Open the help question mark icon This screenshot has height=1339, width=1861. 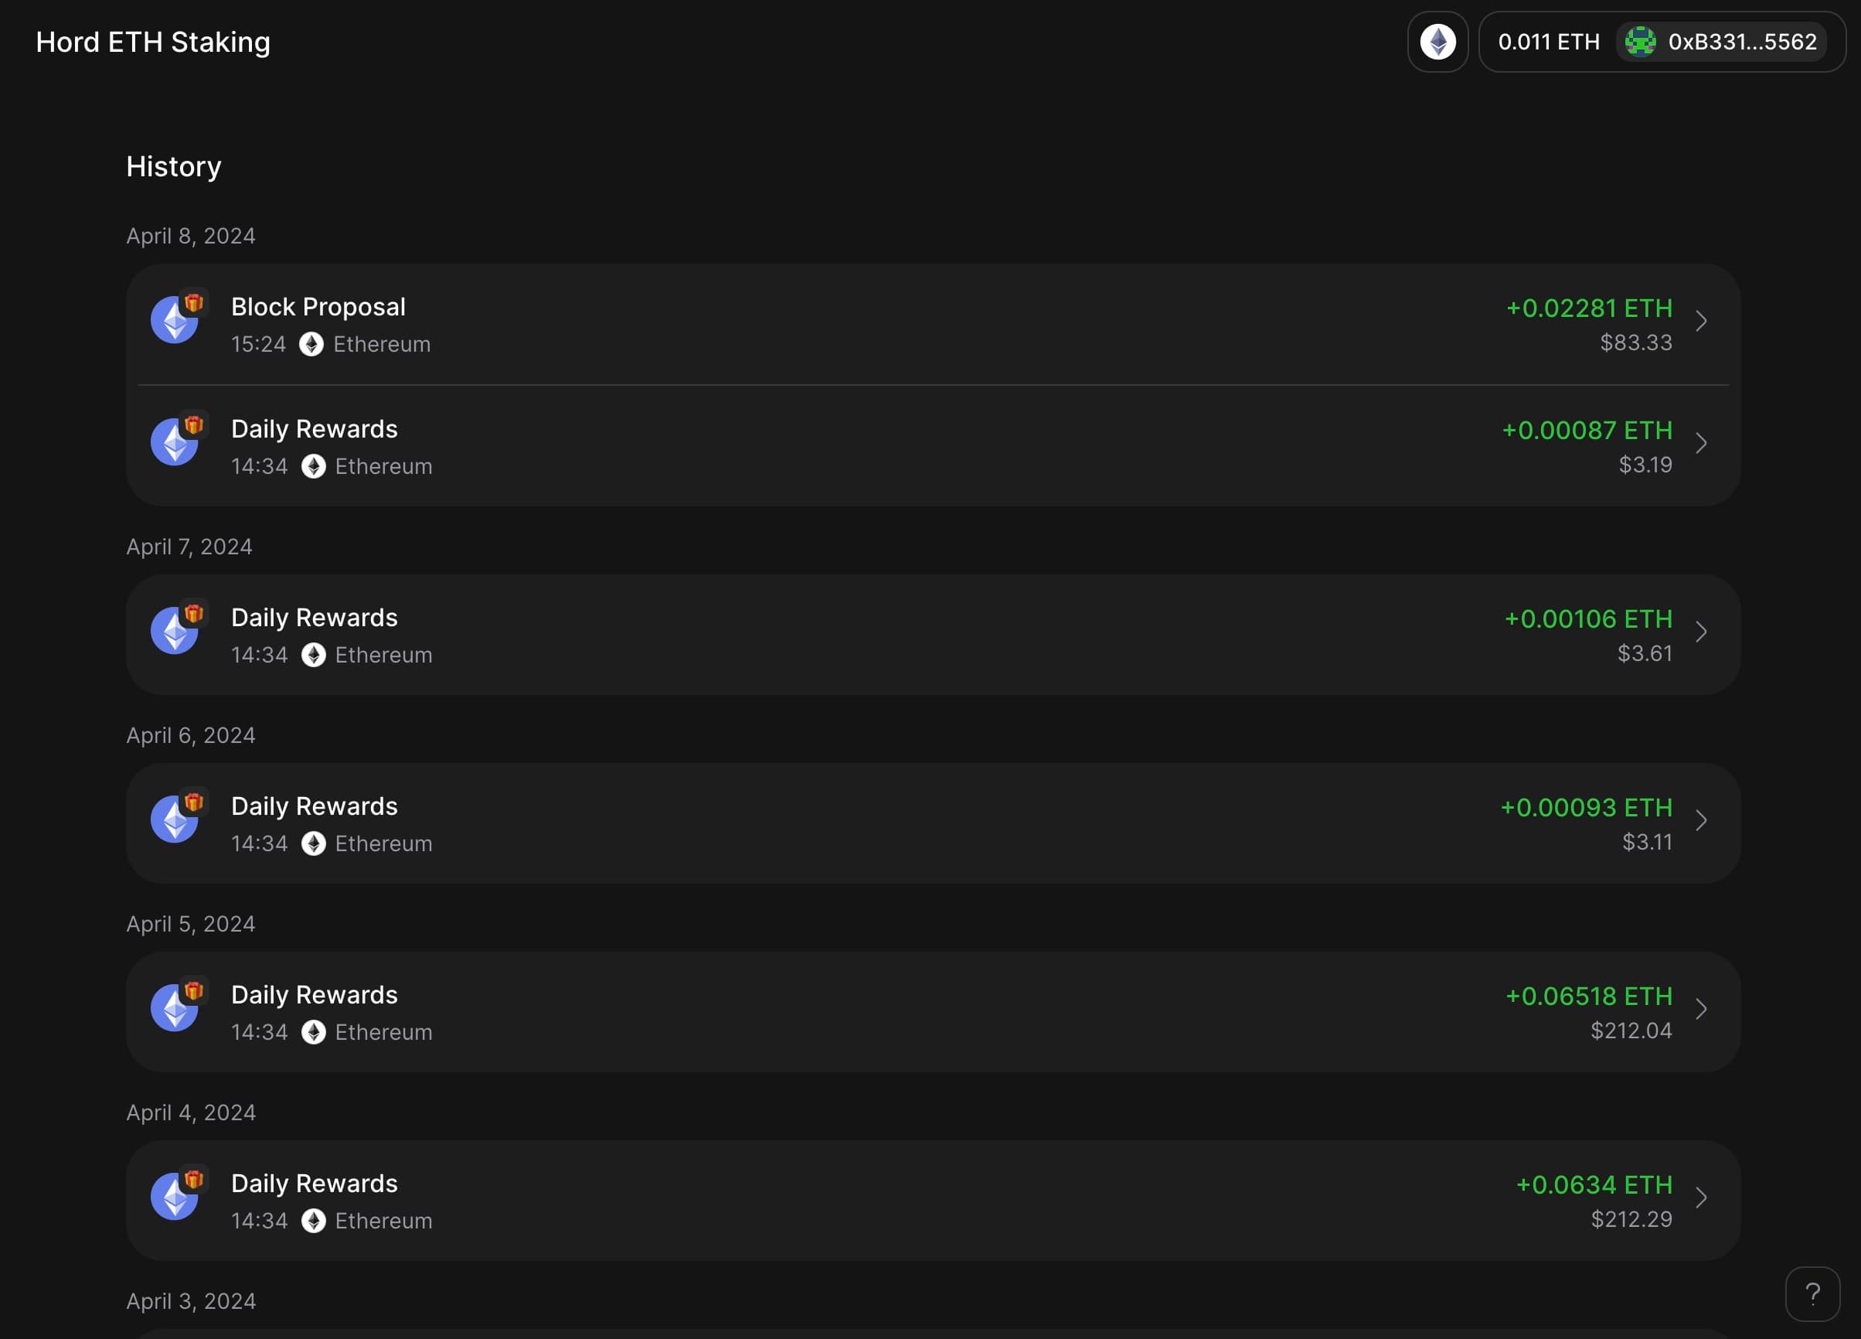[1813, 1294]
